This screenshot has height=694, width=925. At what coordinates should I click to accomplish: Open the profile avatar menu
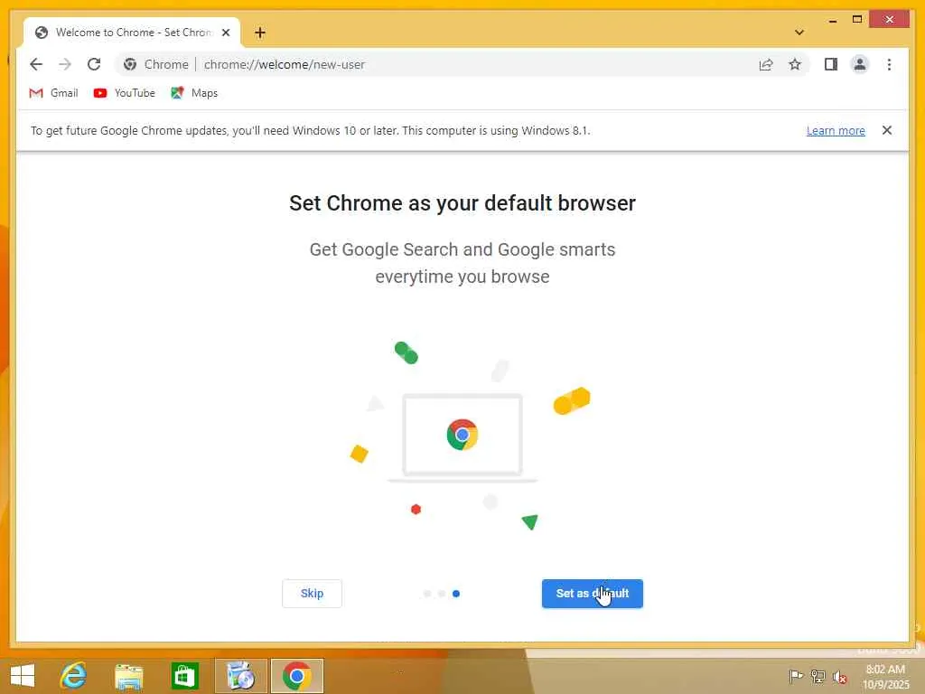860,64
